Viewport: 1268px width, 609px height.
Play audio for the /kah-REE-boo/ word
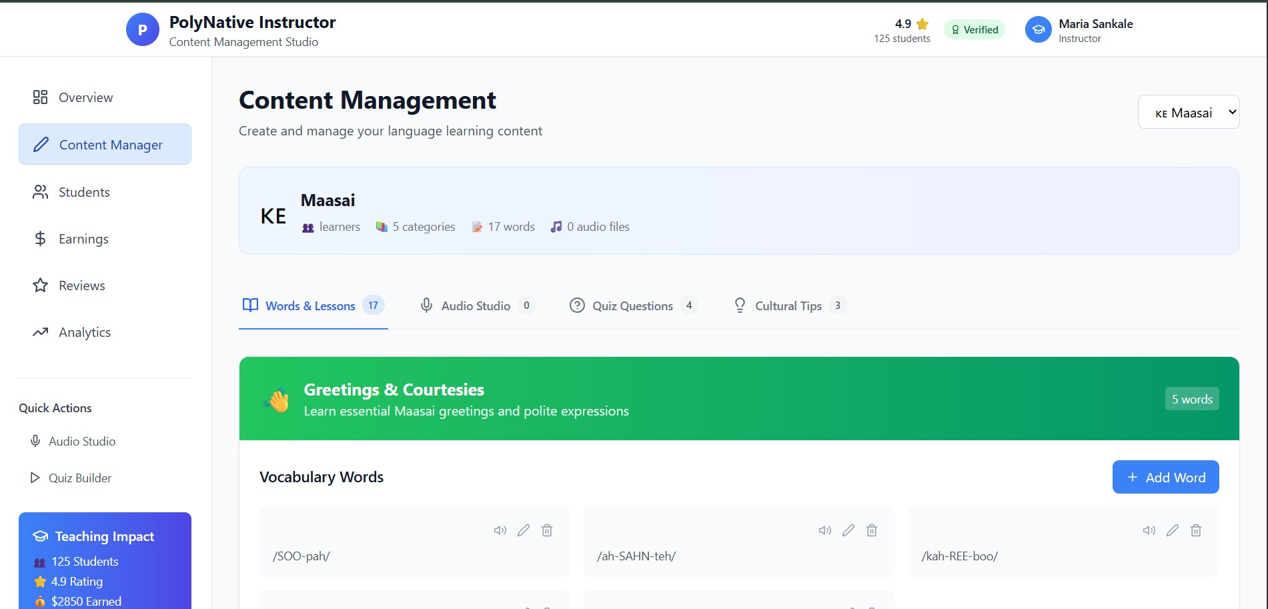coord(1149,530)
